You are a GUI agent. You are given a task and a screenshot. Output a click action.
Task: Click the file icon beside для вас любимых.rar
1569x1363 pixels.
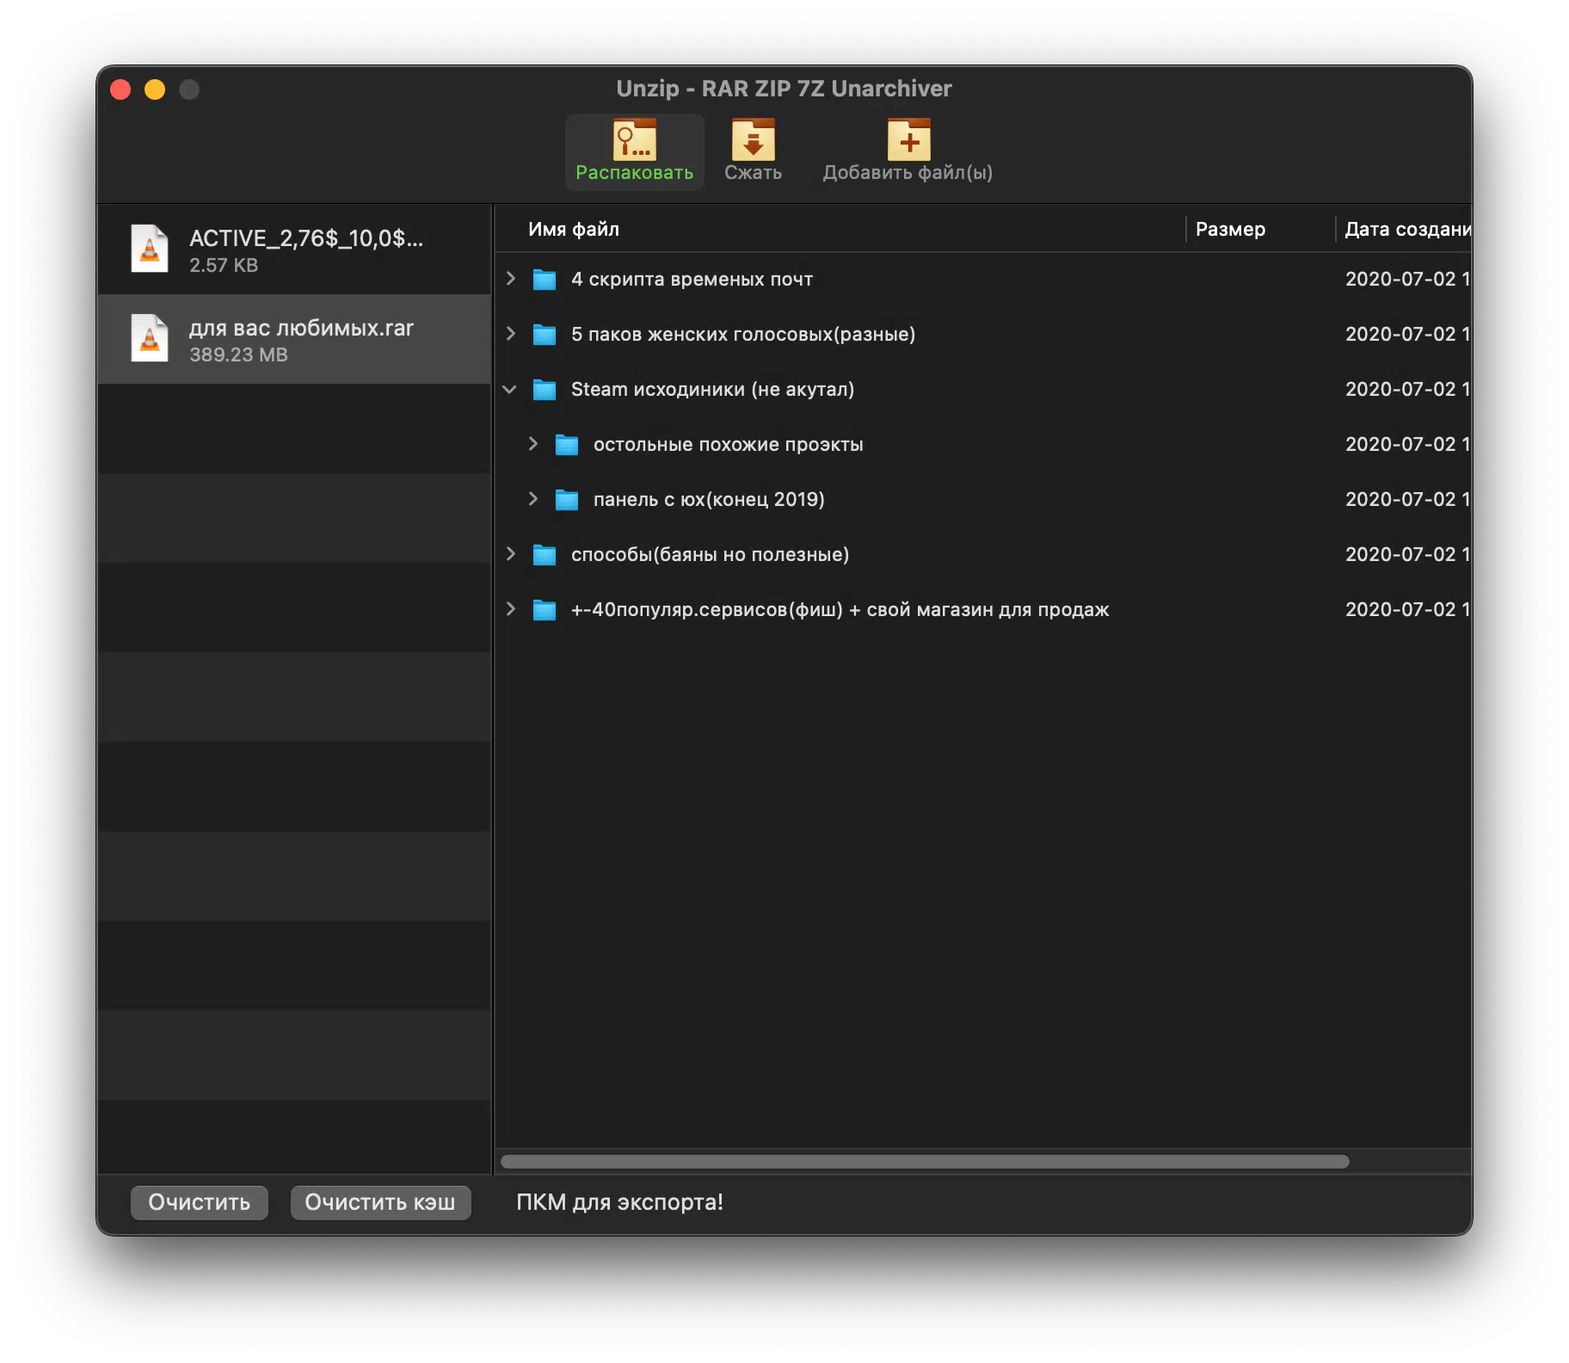tap(149, 338)
